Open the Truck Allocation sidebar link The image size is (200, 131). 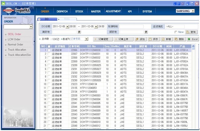point(17,50)
